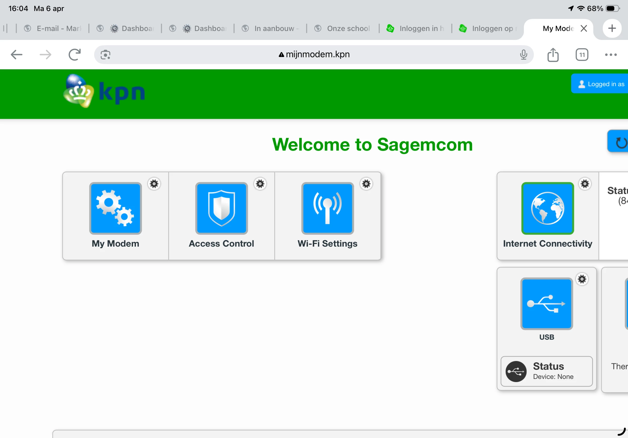Click the gear on the USB card

[582, 279]
